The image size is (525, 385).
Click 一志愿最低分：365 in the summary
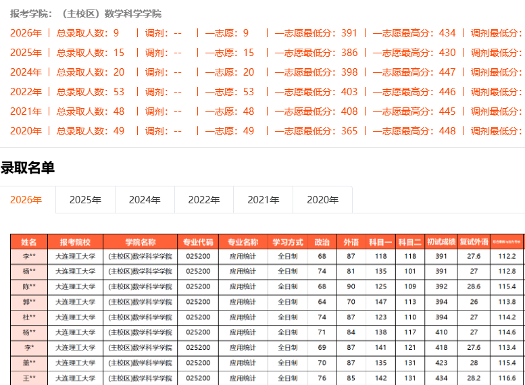coord(316,130)
